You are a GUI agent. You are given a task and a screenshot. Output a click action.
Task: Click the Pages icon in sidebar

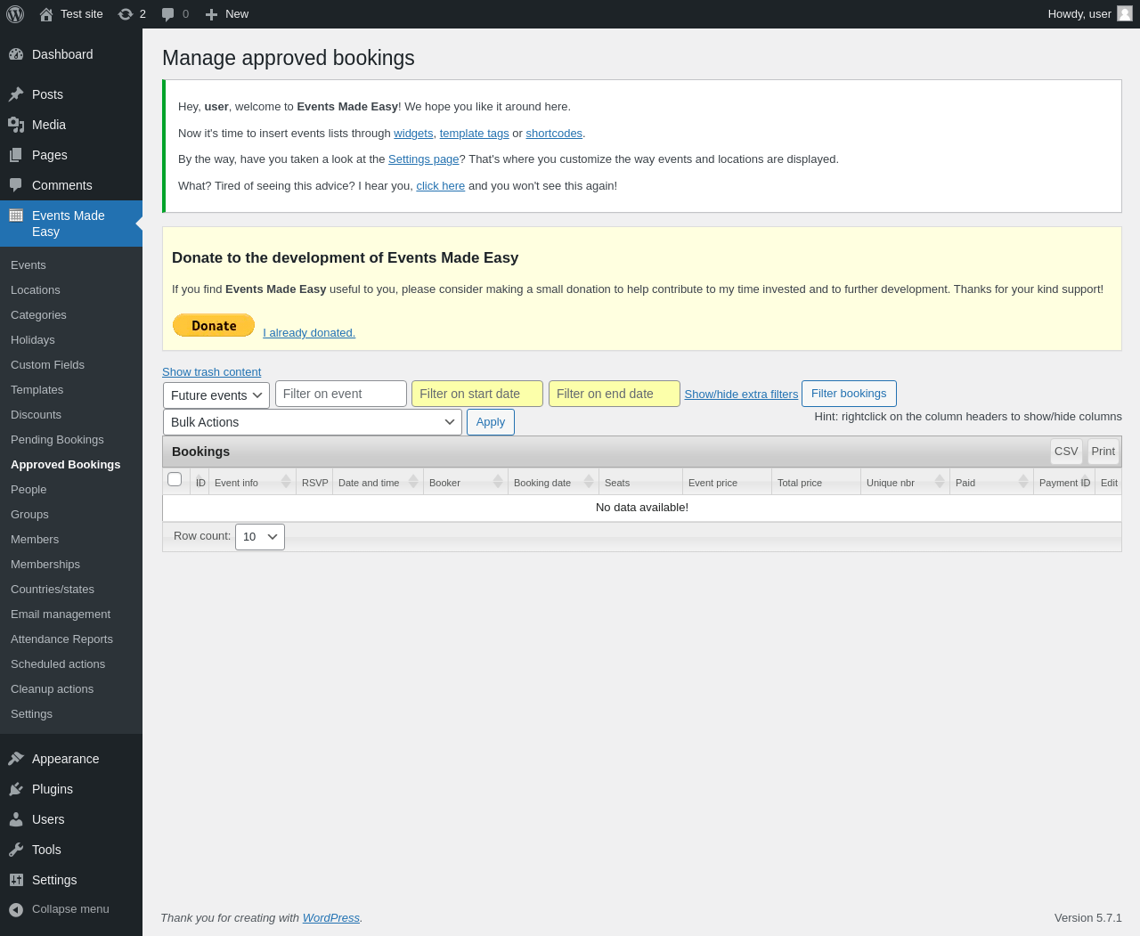pyautogui.click(x=16, y=155)
